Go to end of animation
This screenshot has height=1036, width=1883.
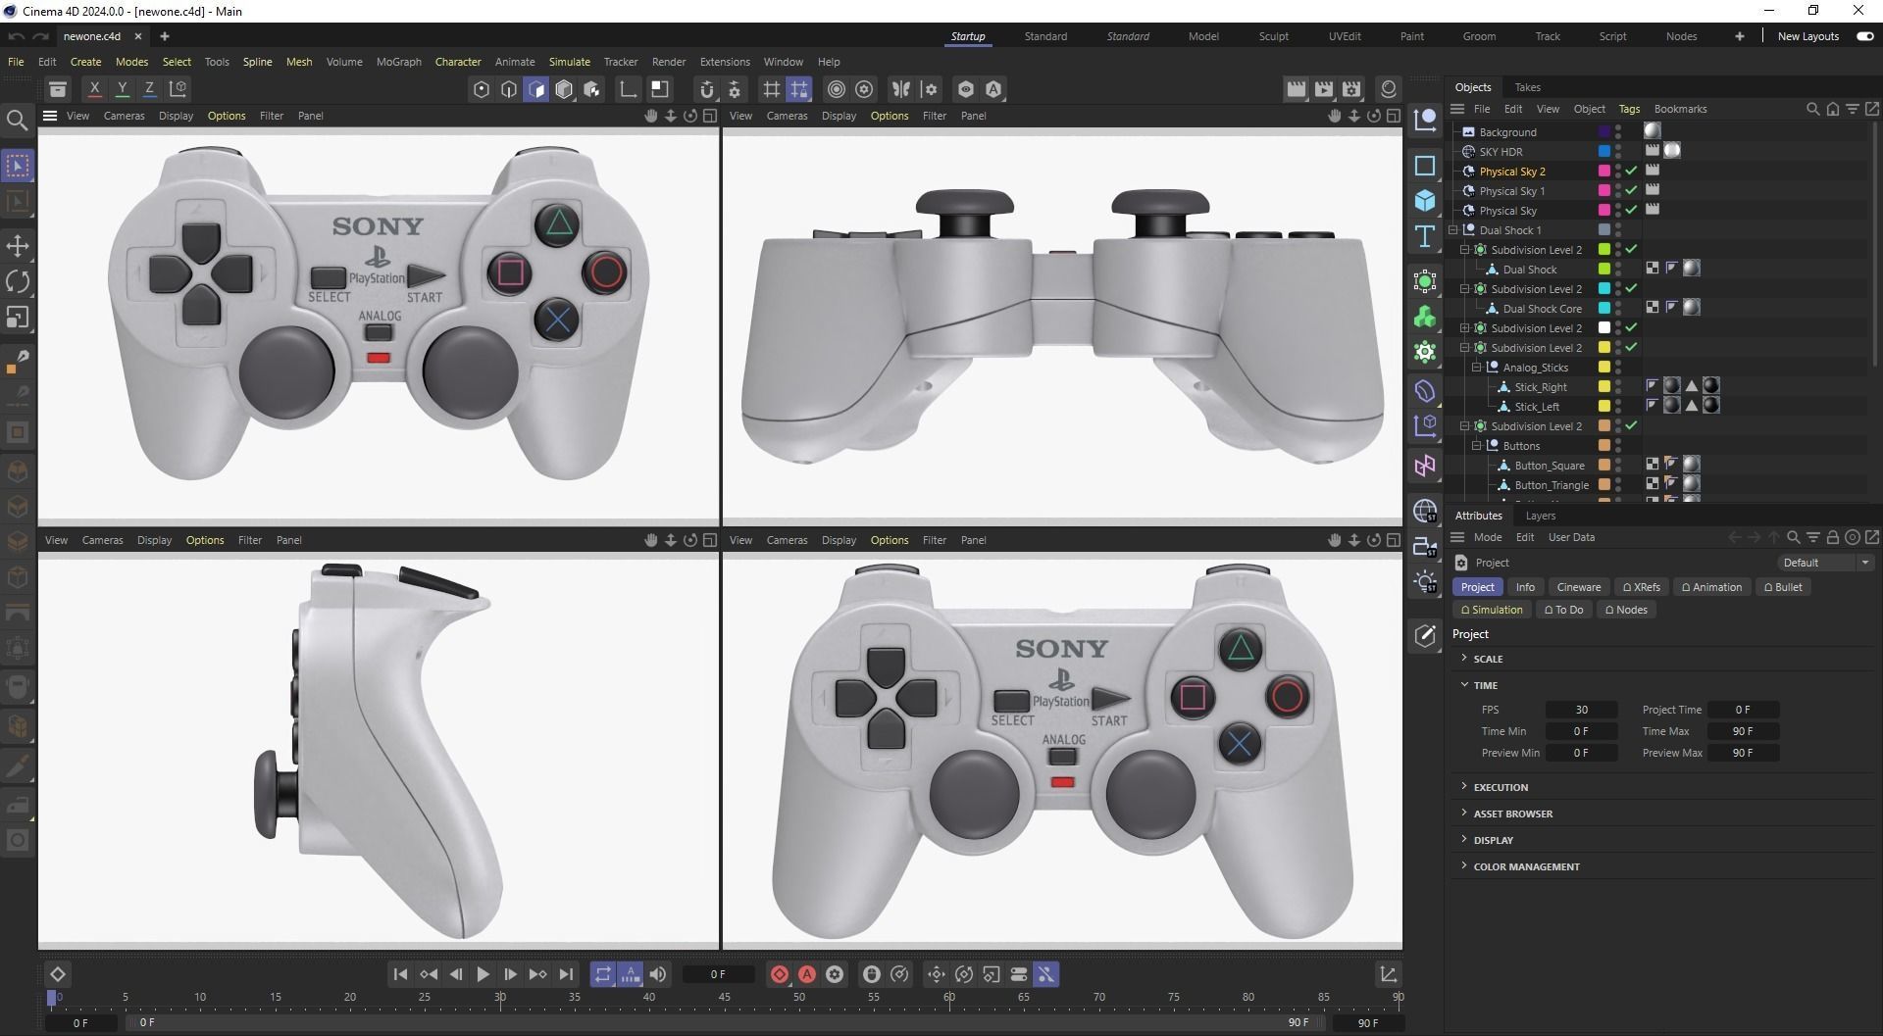coord(566,974)
